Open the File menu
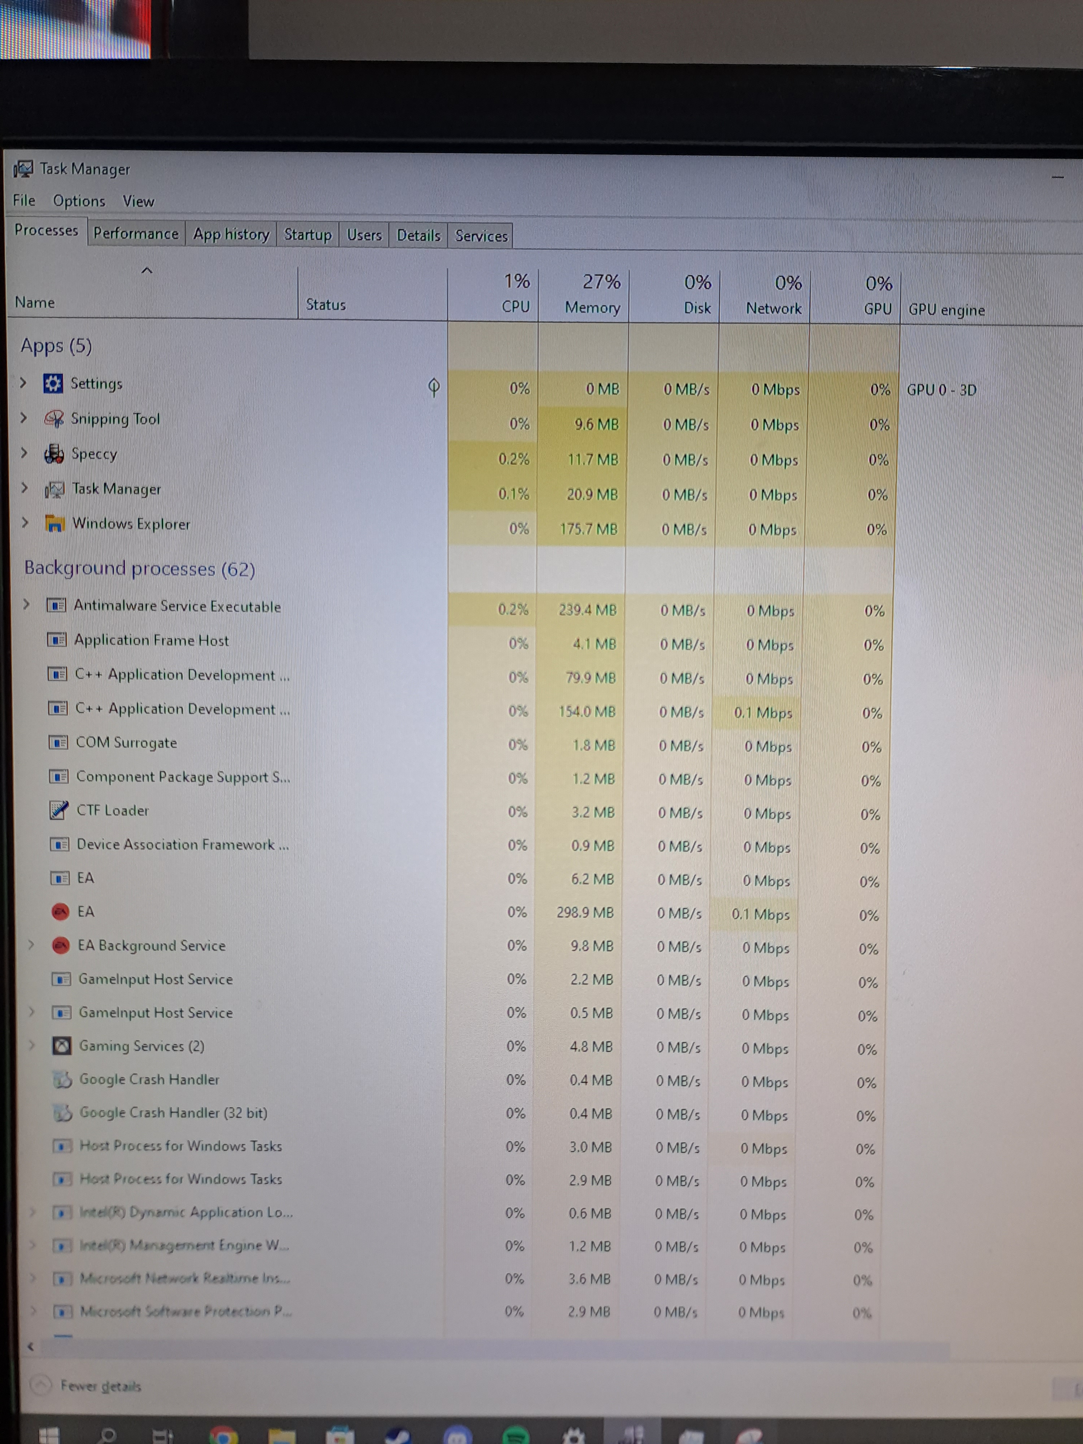The height and width of the screenshot is (1444, 1083). click(x=24, y=200)
